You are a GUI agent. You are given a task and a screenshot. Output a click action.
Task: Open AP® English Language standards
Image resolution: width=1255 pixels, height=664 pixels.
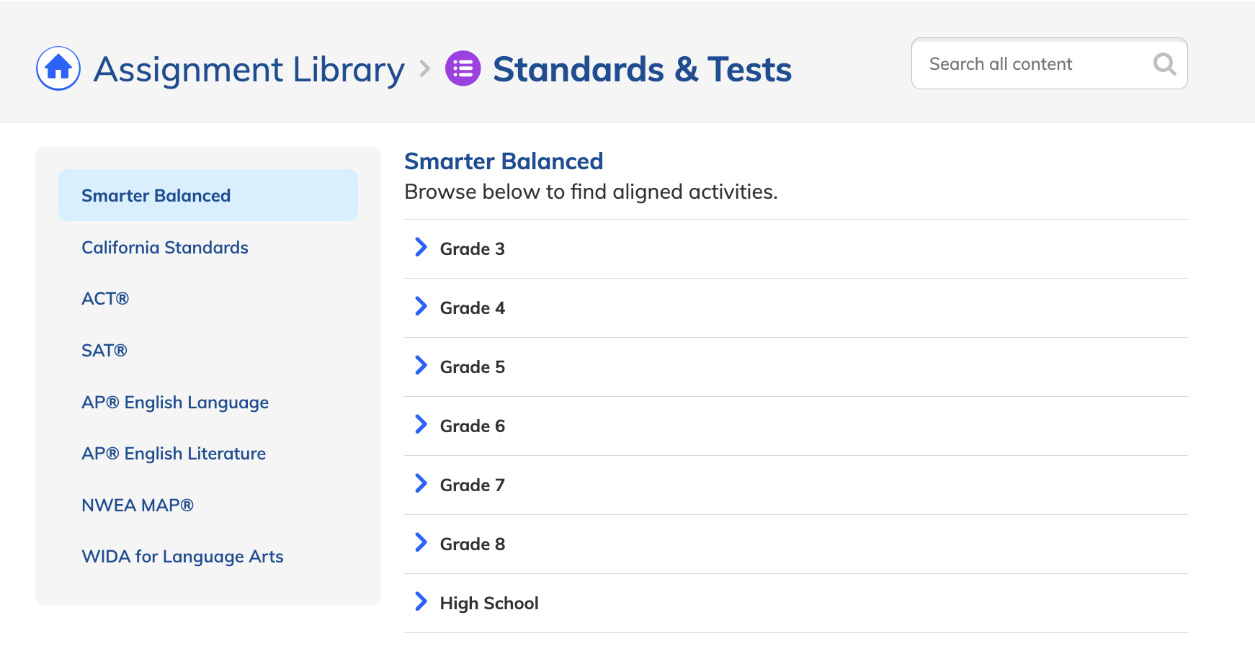point(175,403)
